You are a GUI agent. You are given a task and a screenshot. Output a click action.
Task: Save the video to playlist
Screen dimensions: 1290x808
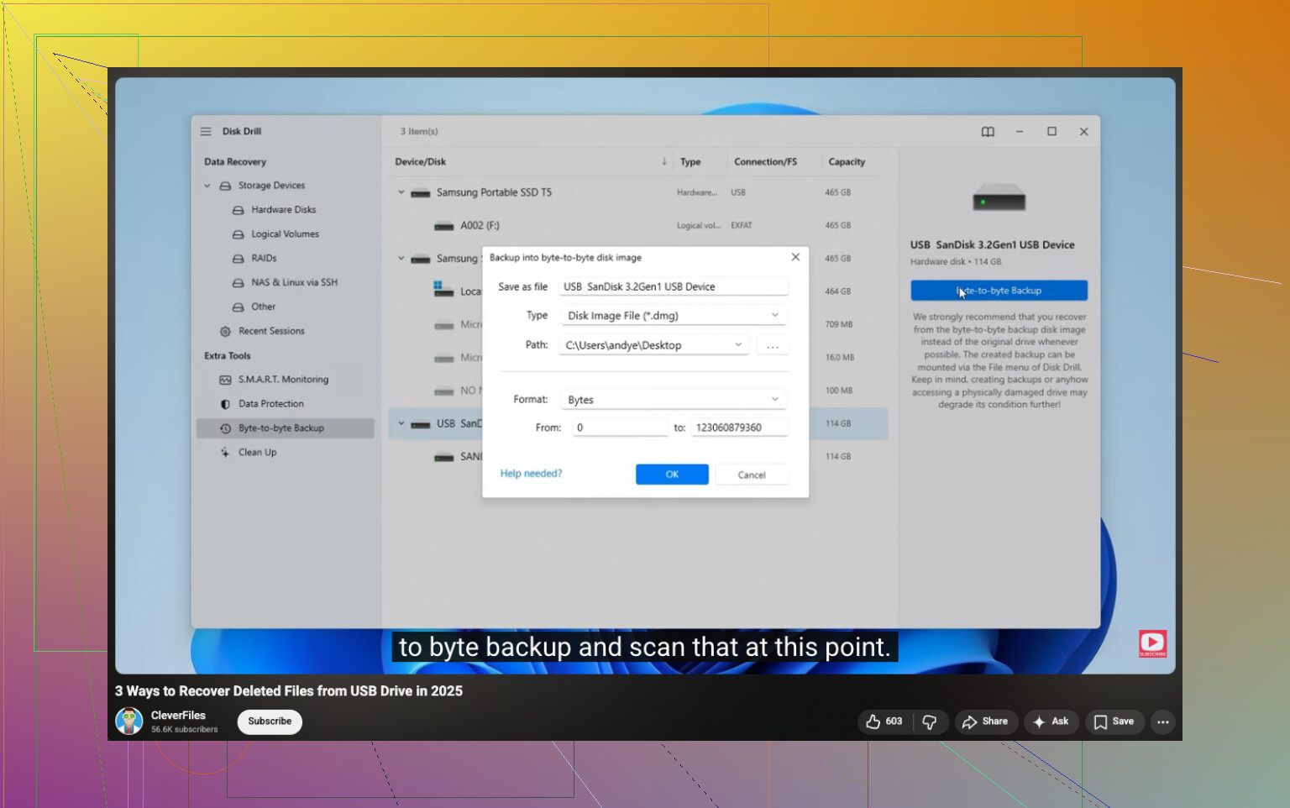pyautogui.click(x=1114, y=721)
